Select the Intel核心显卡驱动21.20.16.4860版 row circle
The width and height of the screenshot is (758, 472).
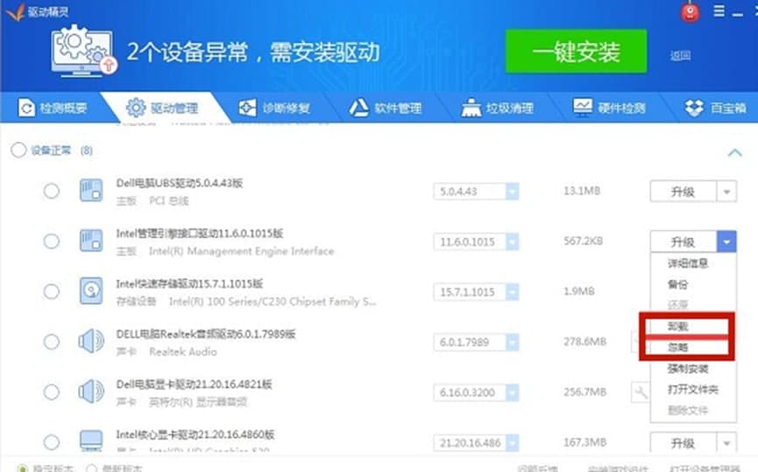[x=51, y=442]
